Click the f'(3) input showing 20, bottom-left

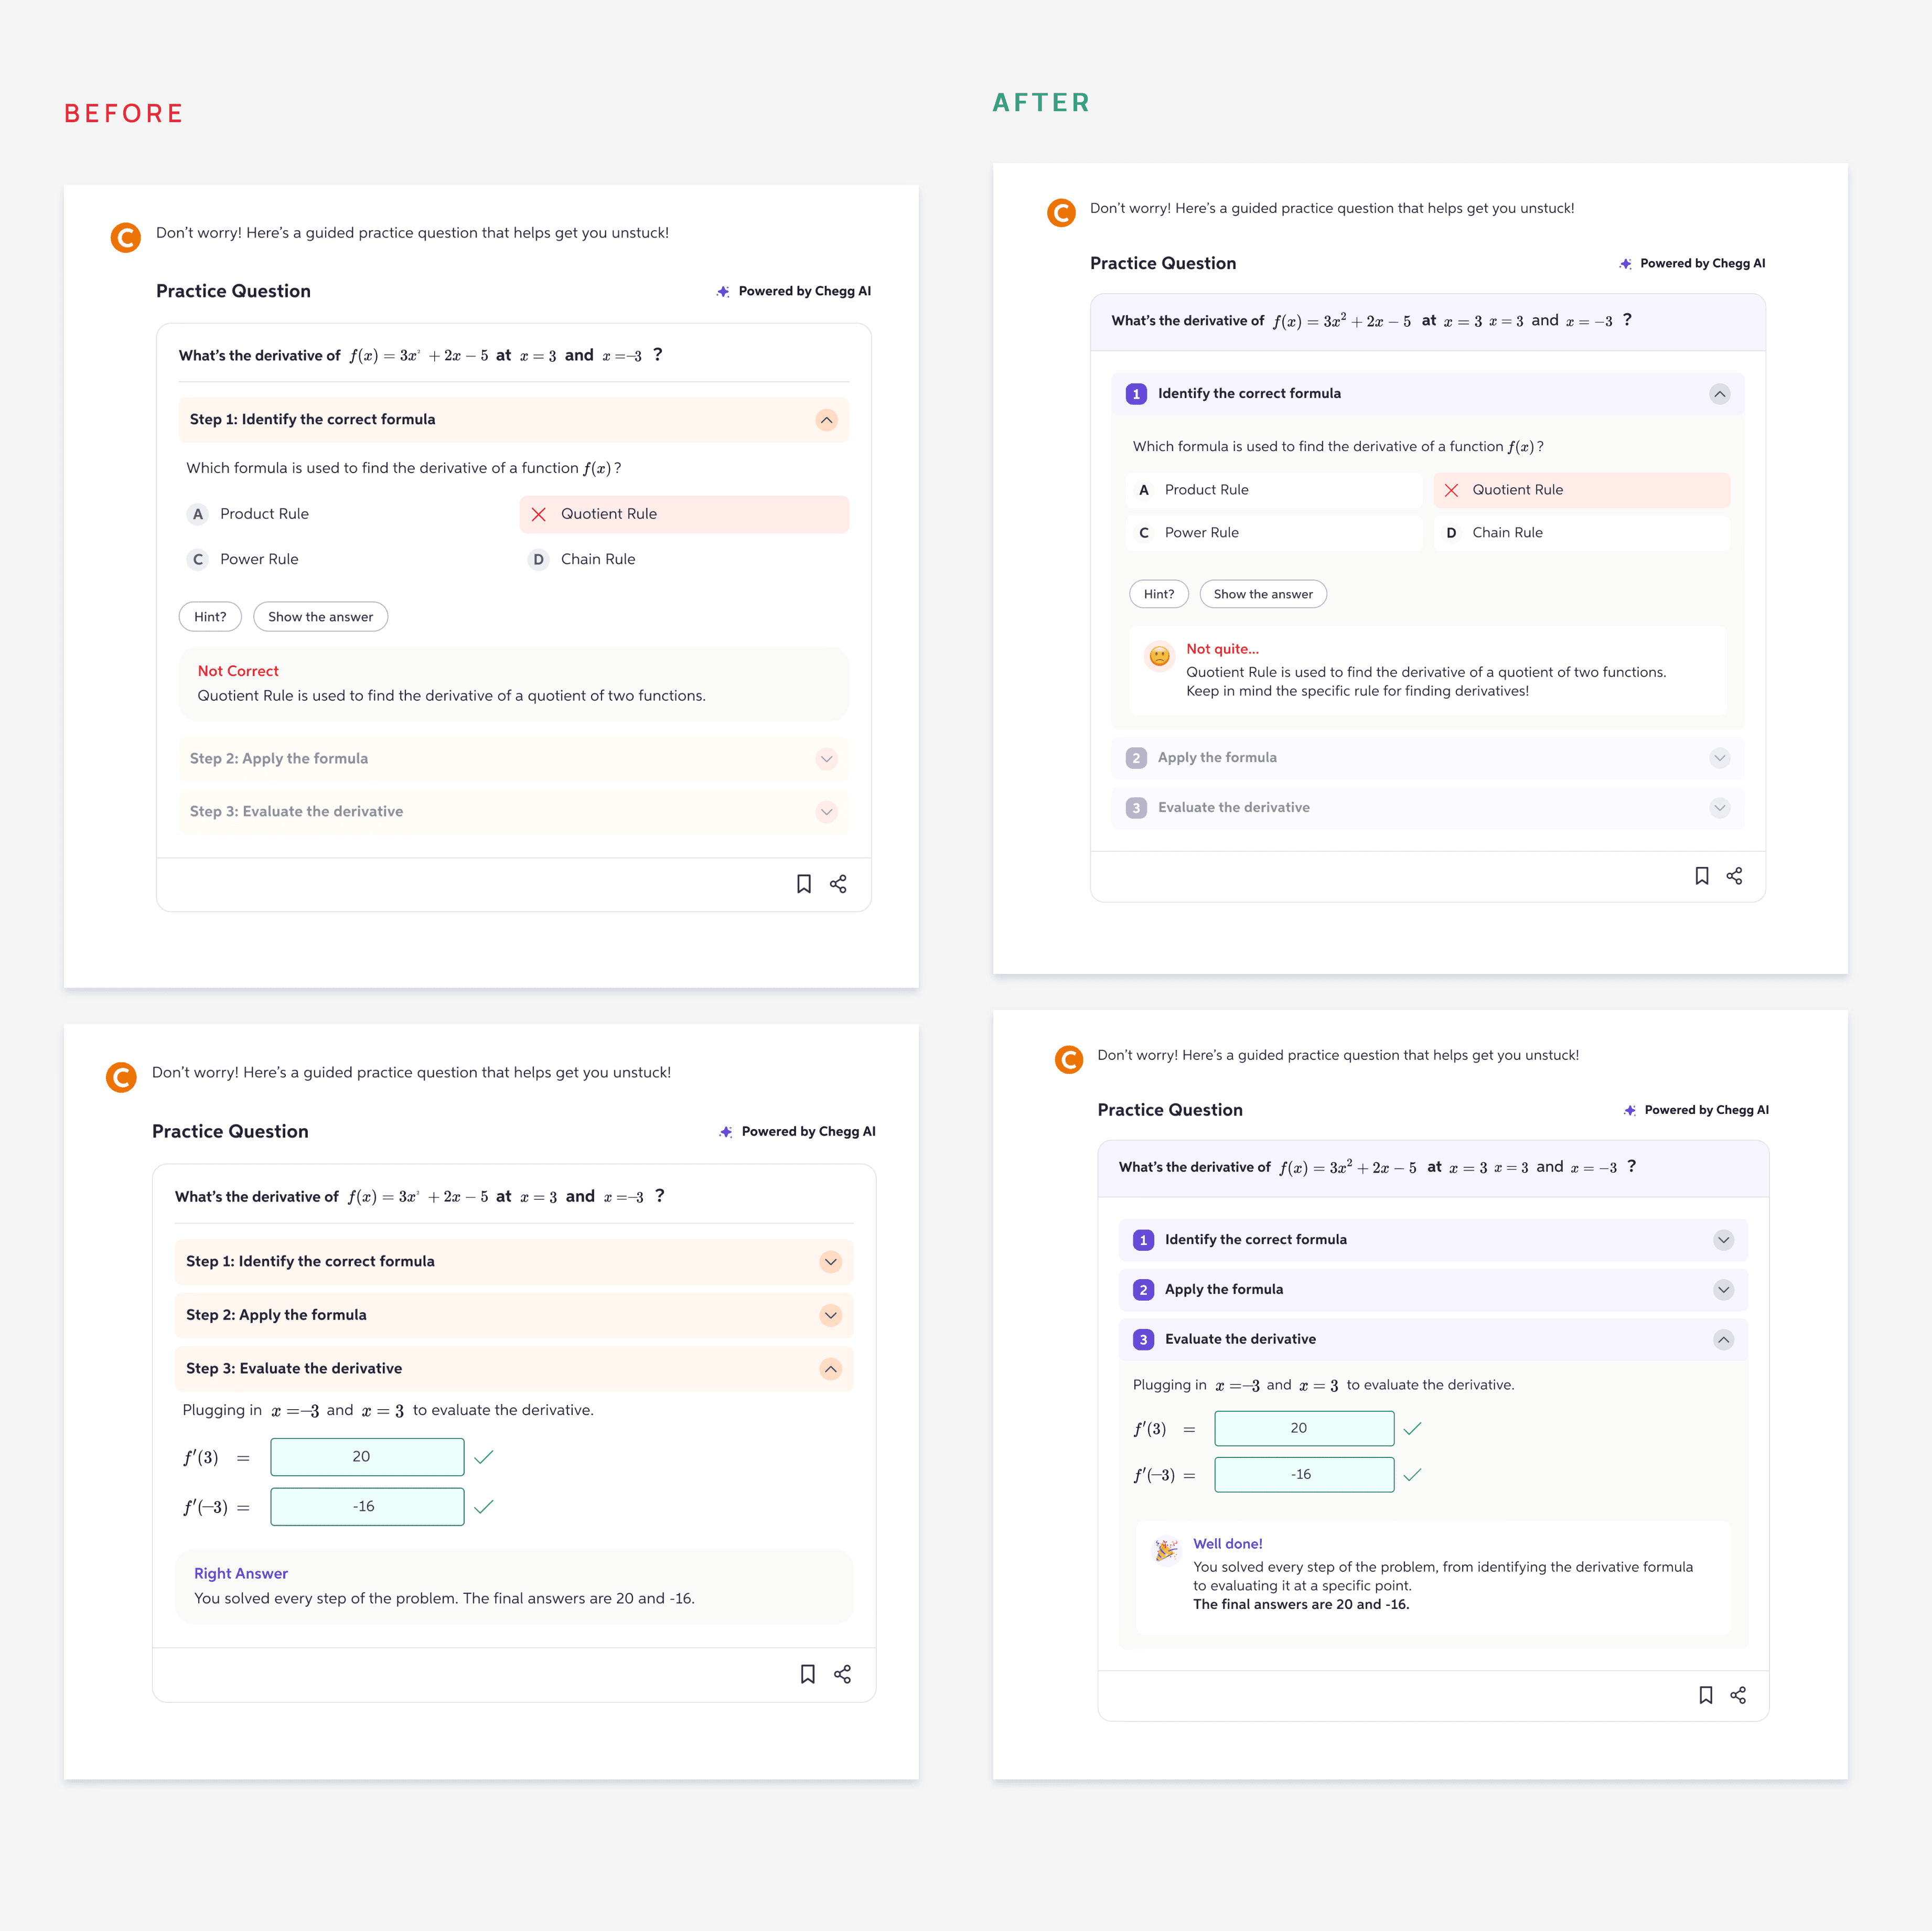(x=367, y=1457)
